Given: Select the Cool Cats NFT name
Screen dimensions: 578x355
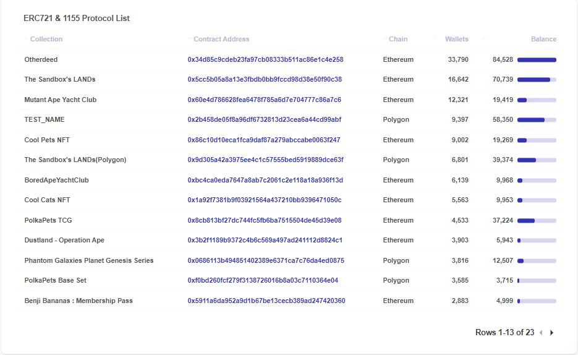Looking at the screenshot, I should click(x=47, y=200).
